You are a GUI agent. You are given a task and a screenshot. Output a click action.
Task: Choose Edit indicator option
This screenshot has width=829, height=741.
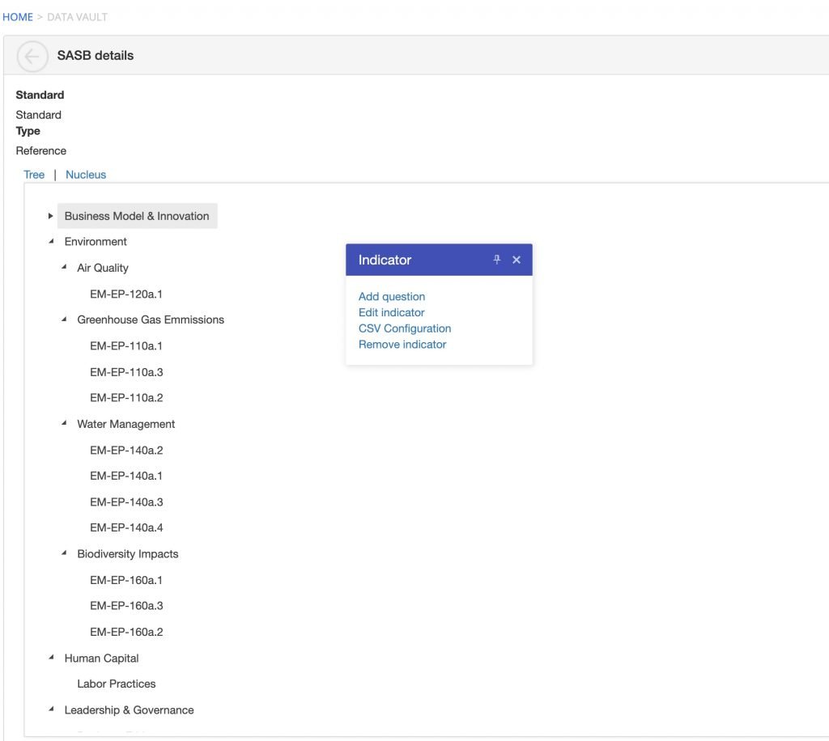391,313
